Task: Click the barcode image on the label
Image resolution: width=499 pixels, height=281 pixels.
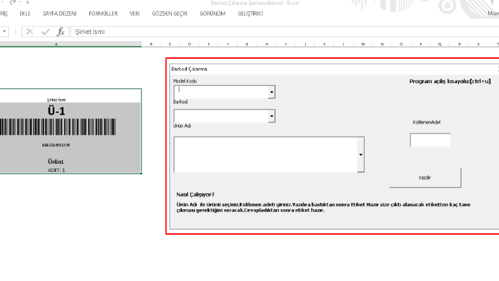Action: point(58,127)
